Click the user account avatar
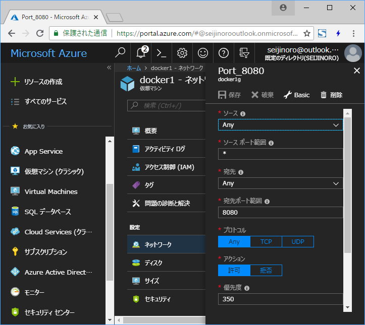The image size is (365, 325). (353, 53)
